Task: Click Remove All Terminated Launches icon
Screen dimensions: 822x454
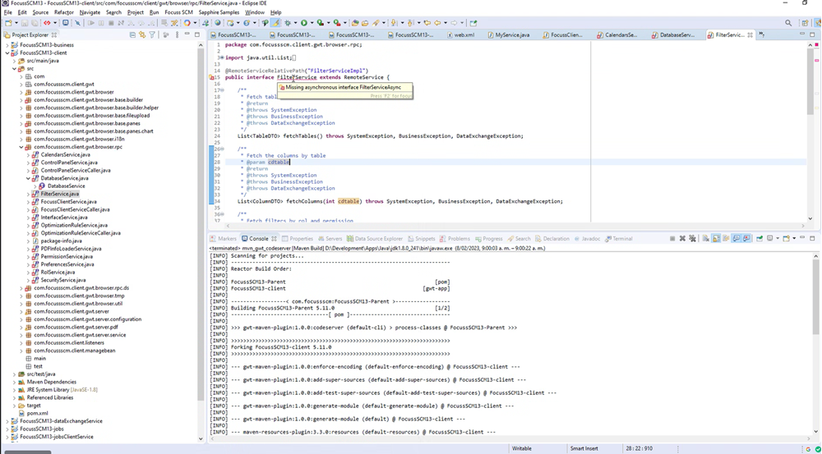Action: click(x=692, y=238)
